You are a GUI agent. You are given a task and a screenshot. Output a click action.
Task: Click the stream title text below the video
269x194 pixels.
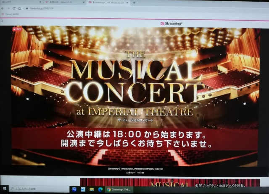tap(135, 169)
